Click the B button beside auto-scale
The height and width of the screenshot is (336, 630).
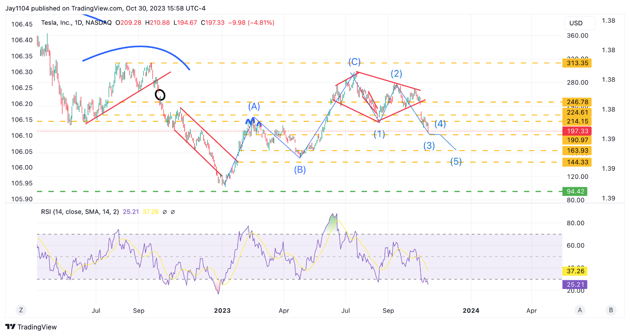point(611,310)
